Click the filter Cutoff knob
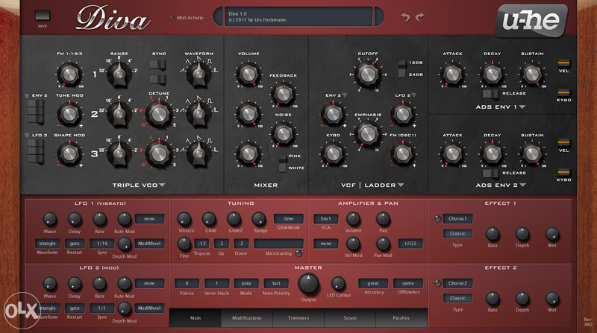This screenshot has width=597, height=333. [x=367, y=74]
